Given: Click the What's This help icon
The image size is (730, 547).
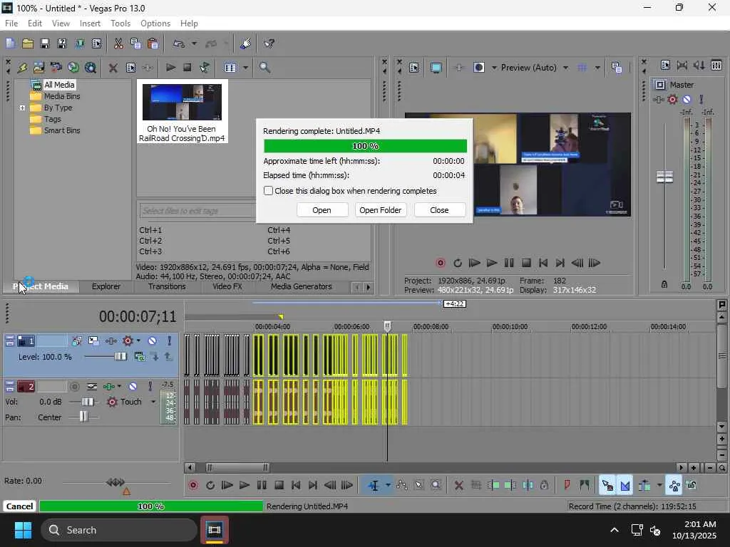Looking at the screenshot, I should [269, 43].
